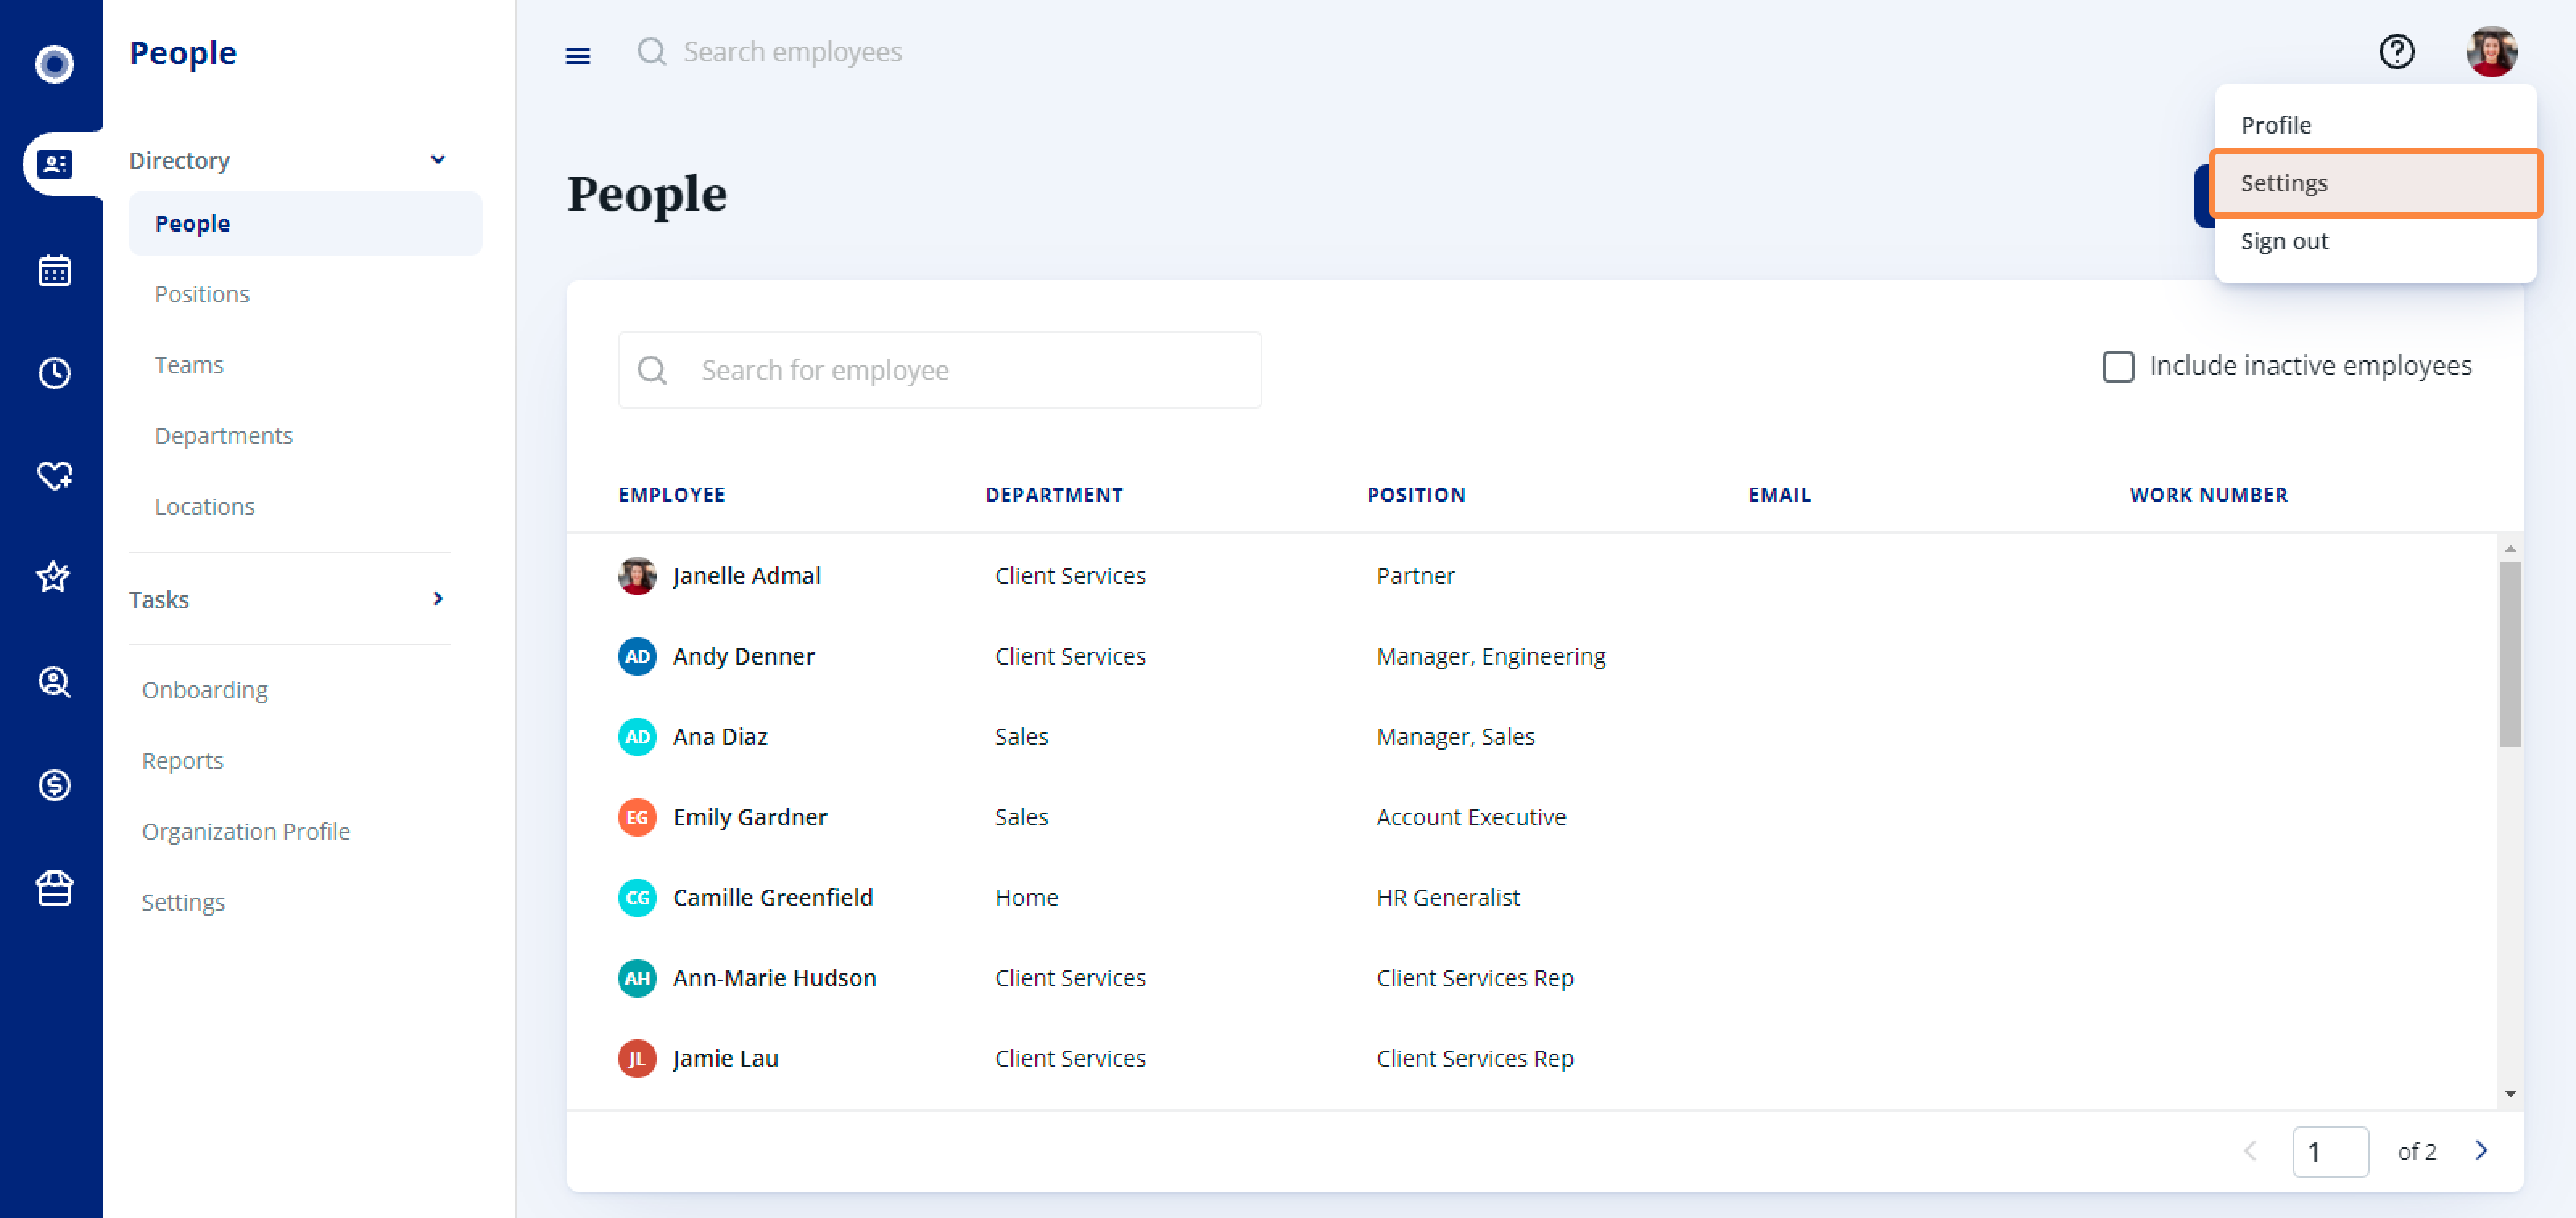Image resolution: width=2576 pixels, height=1218 pixels.
Task: Click scrollbar up arrow in employee list
Action: 2509,549
